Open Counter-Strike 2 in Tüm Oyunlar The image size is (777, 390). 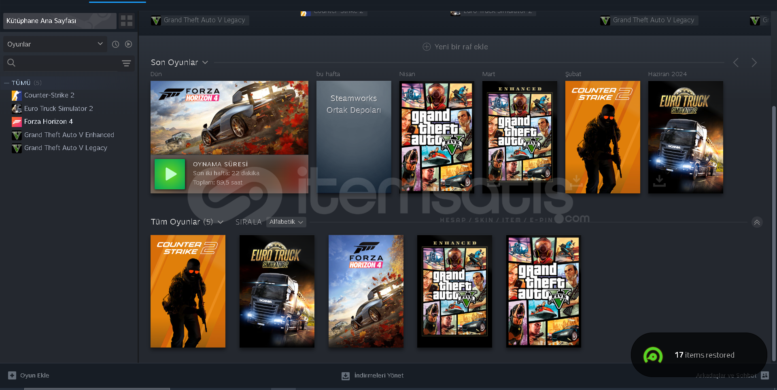(188, 291)
